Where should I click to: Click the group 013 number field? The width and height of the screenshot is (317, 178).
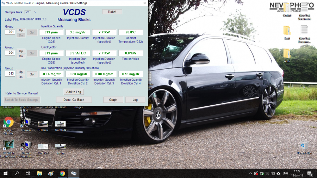10,74
